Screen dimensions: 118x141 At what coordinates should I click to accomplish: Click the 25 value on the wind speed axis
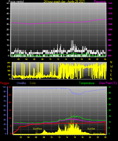pyautogui.click(x=8, y=29)
